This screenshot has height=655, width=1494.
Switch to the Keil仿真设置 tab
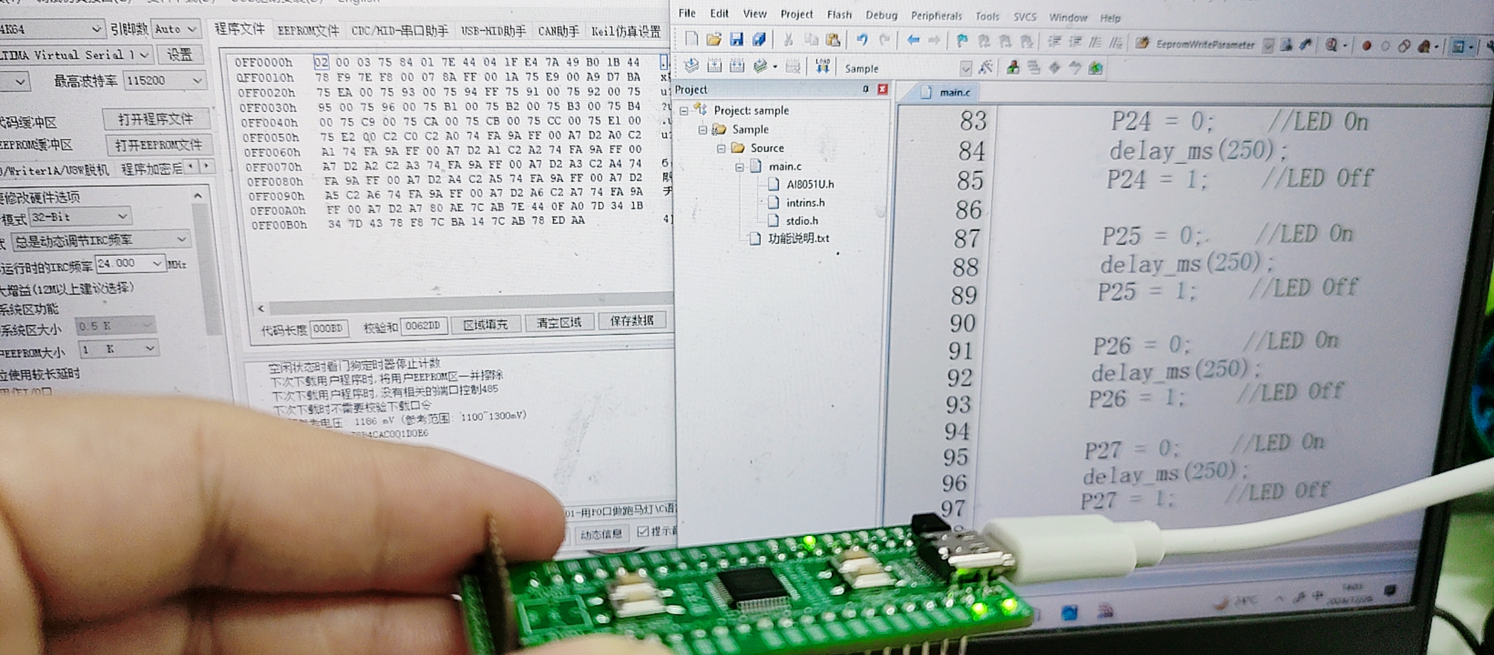point(626,31)
